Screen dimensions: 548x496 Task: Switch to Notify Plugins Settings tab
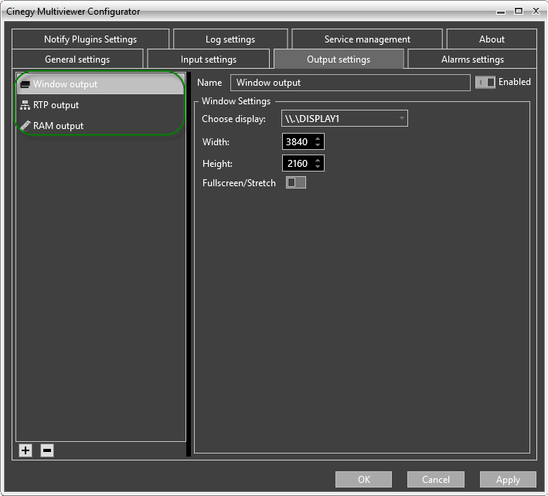90,39
